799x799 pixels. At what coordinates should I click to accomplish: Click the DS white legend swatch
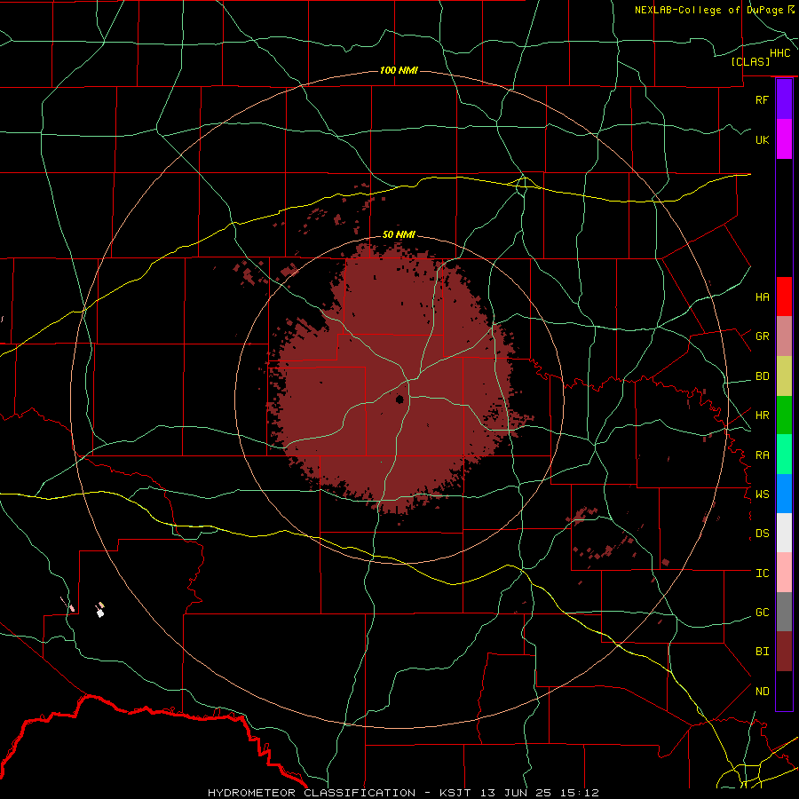point(784,533)
